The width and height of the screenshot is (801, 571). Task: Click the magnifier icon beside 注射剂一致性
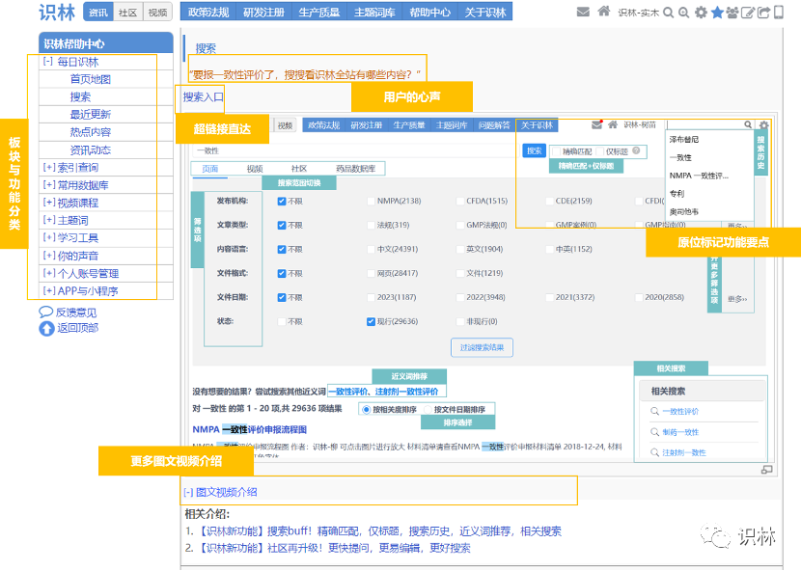point(654,452)
